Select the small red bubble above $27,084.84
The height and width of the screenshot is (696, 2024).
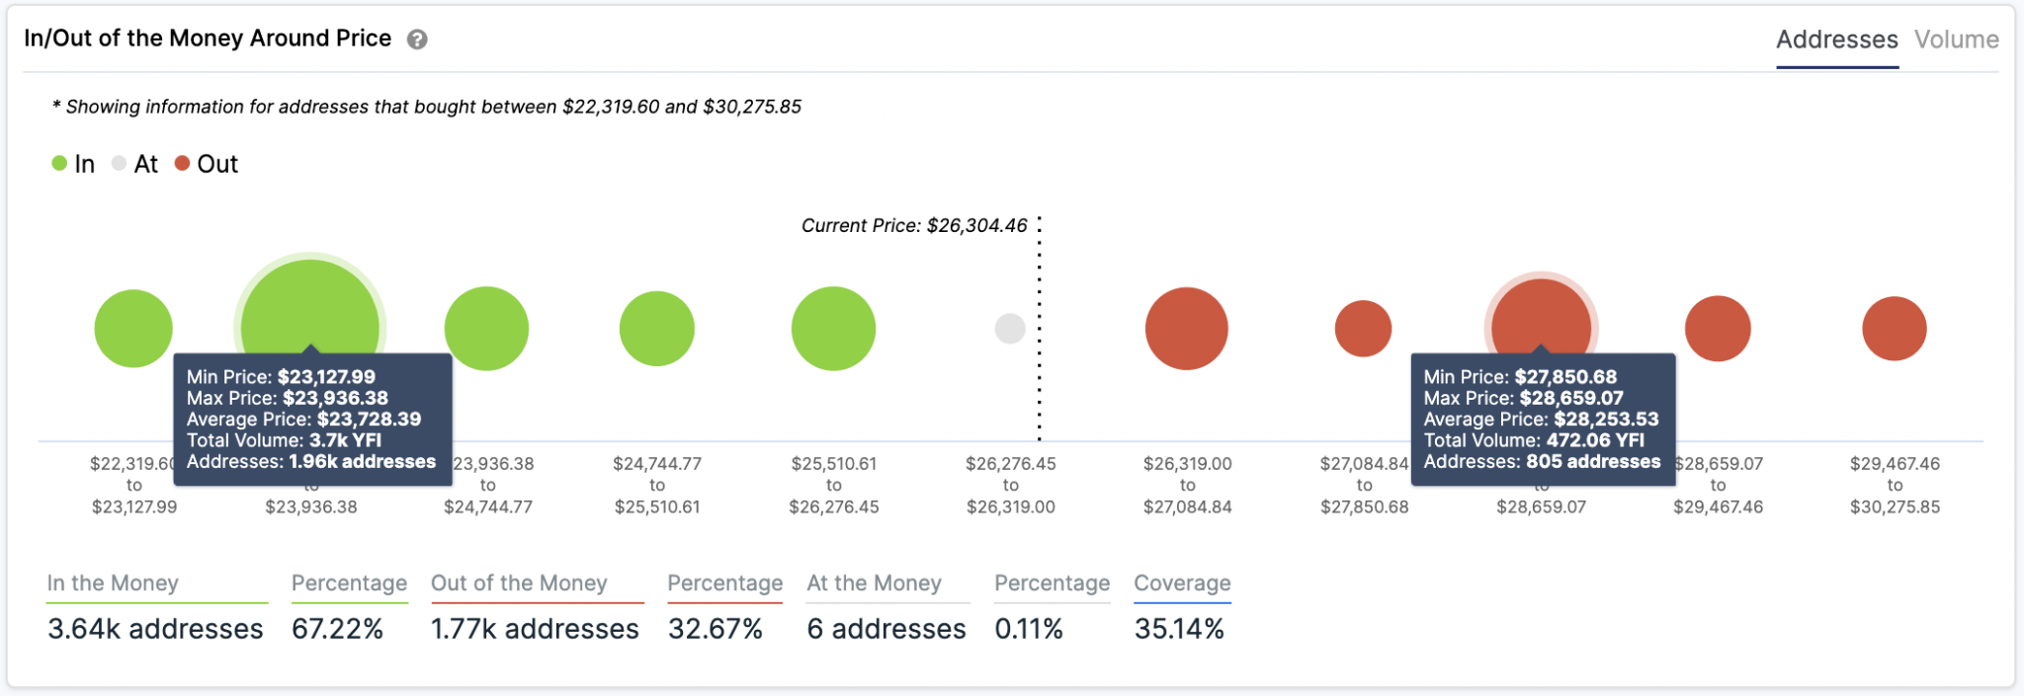(x=1363, y=329)
